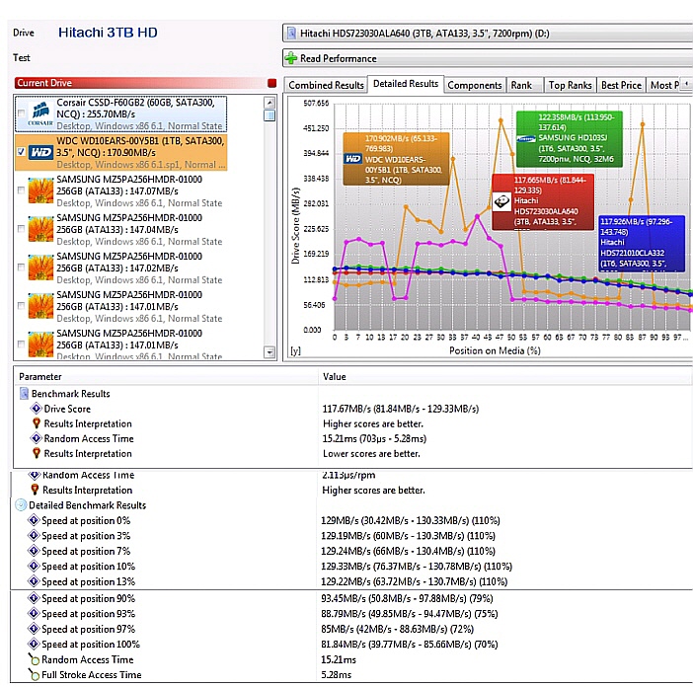
Task: Click the hard disk icon in red Hitachi tooltip
Action: point(502,202)
